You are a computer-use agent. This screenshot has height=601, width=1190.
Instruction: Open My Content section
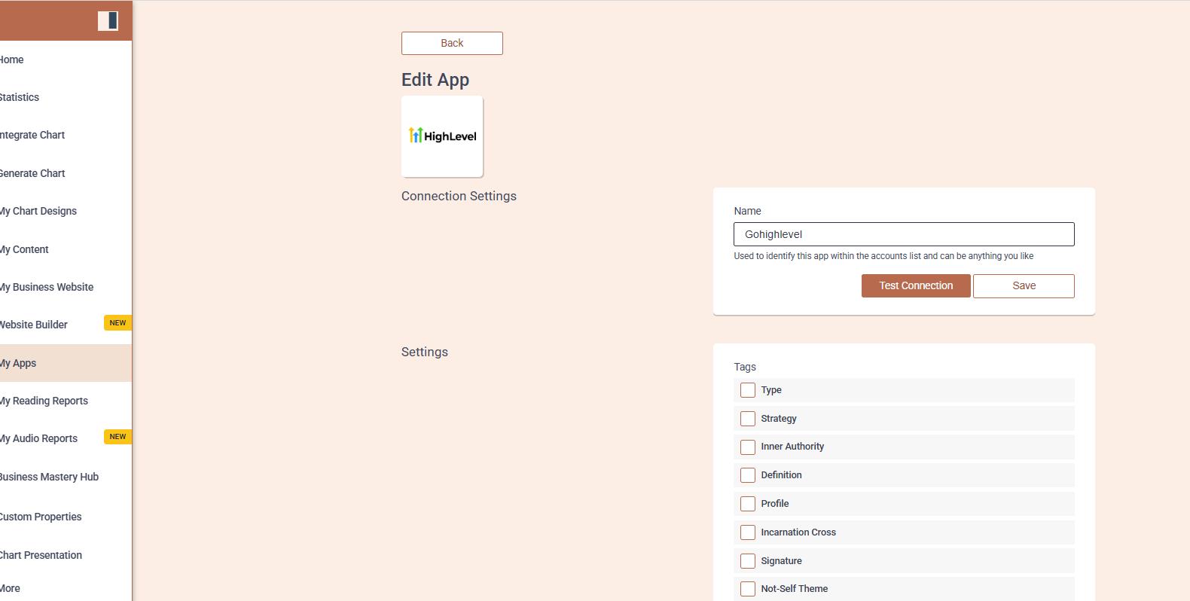[x=24, y=249]
